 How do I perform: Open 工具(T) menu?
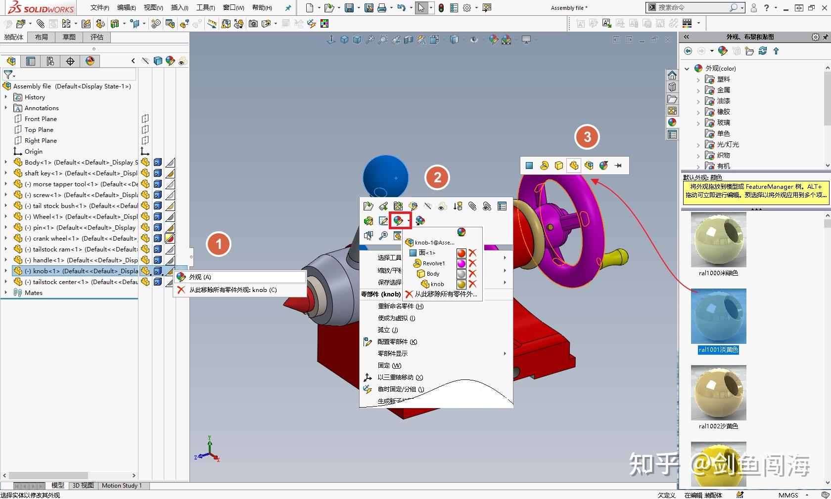205,7
